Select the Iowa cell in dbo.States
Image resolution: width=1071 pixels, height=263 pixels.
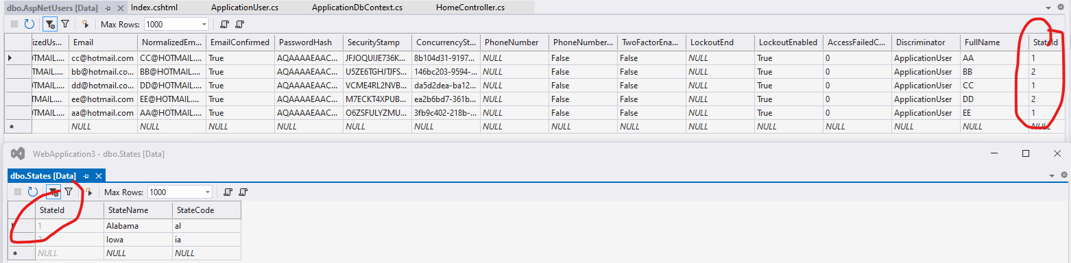(x=138, y=239)
